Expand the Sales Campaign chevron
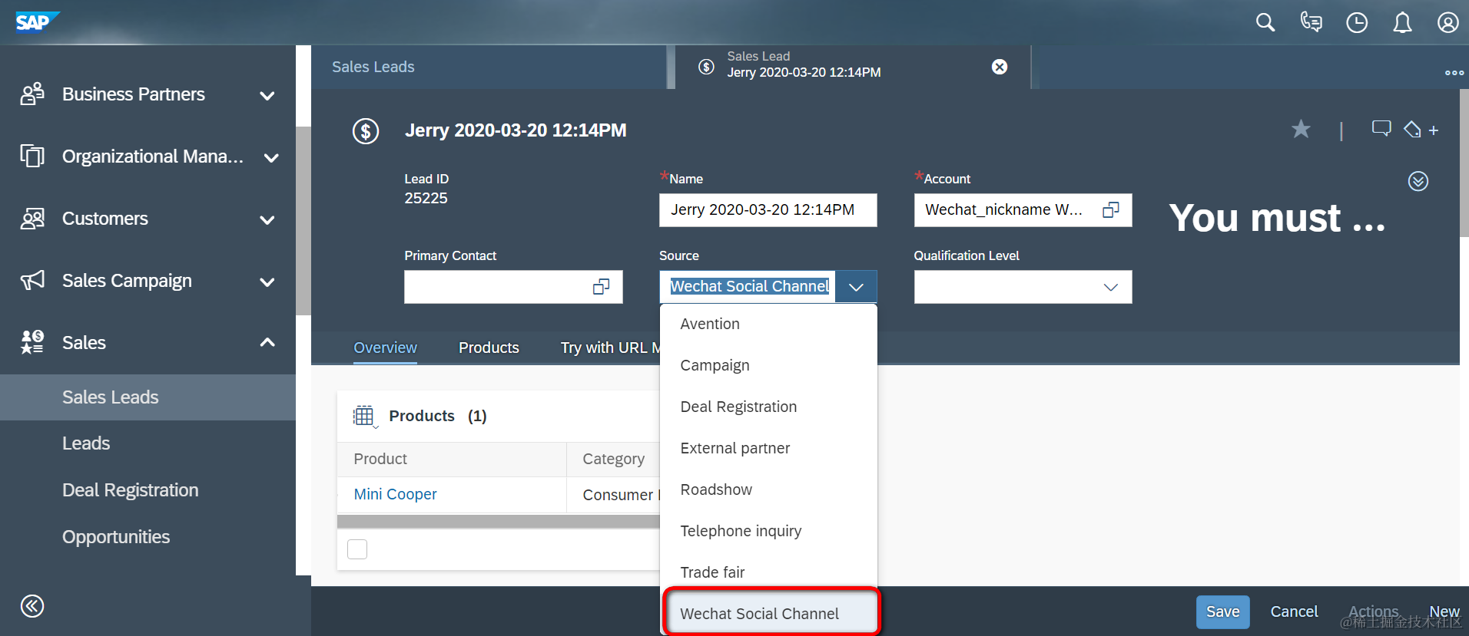 tap(267, 282)
